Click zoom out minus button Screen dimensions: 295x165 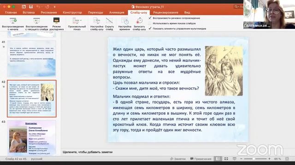(x=242, y=159)
